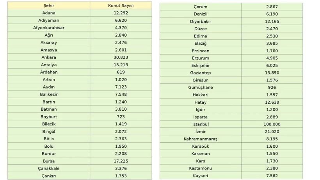Image resolution: width=320 pixels, height=180 pixels.
Task: Select the İzmir city cell
Action: pyautogui.click(x=201, y=132)
